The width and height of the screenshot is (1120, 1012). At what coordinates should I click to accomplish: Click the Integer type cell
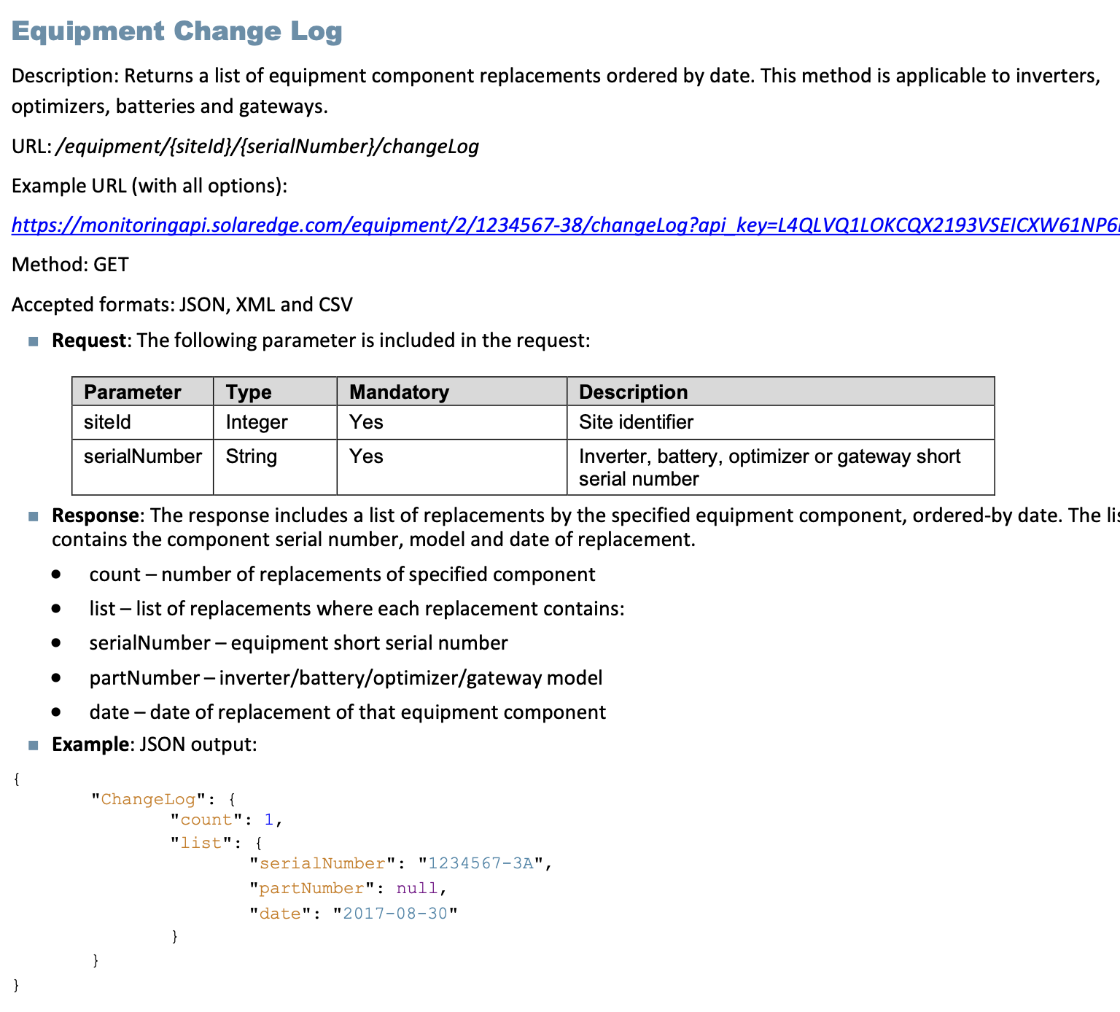[x=257, y=422]
